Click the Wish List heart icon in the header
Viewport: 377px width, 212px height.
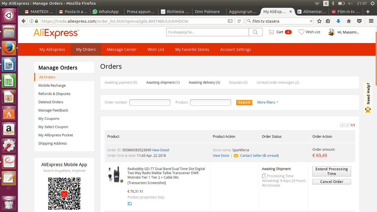(301, 32)
